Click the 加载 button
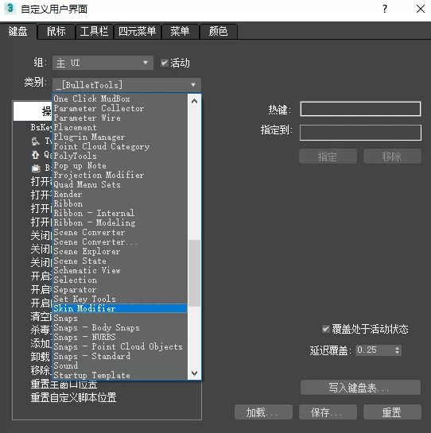Viewport: 431px width, 433px height. [x=263, y=412]
